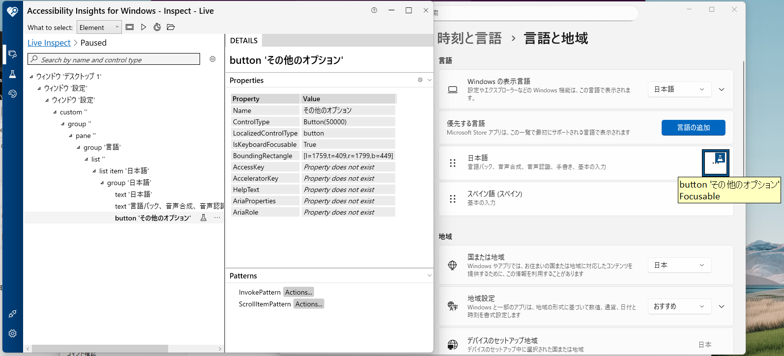Click drag handle icon for 日本語 language
The image size is (784, 356).
(x=453, y=163)
